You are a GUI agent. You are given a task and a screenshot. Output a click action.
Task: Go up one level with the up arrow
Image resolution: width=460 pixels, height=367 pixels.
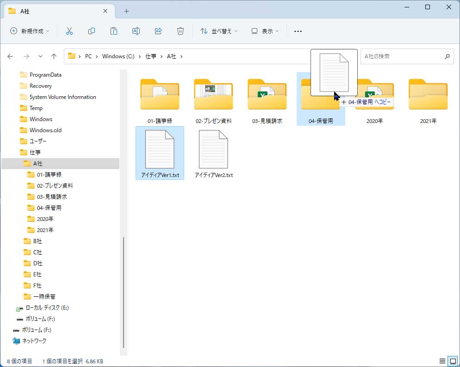click(54, 56)
